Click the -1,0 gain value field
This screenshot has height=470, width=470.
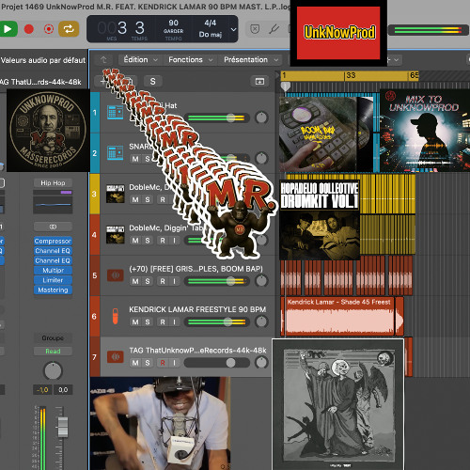pos(42,390)
